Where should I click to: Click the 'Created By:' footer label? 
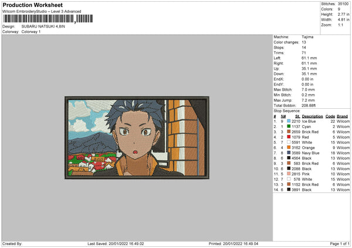point(12,243)
